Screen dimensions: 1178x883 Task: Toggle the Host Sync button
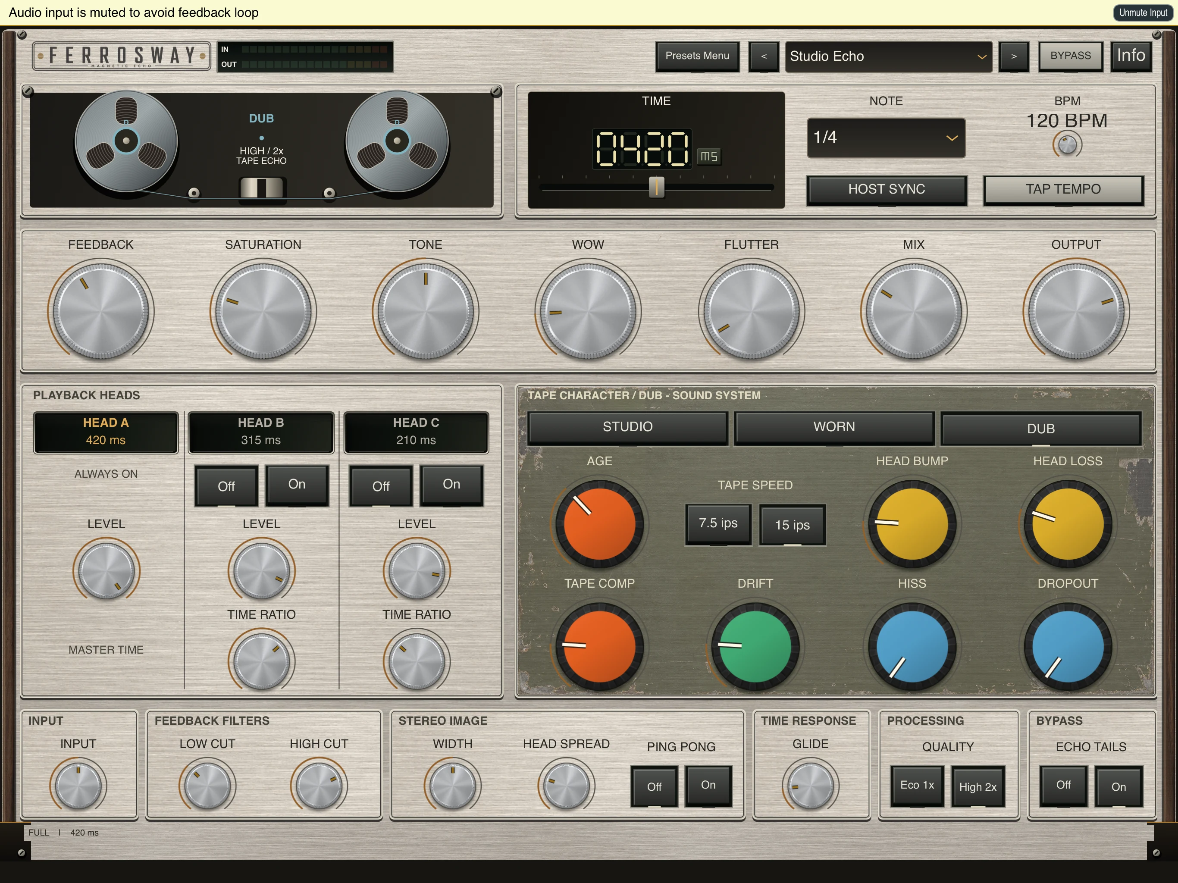[x=886, y=190]
